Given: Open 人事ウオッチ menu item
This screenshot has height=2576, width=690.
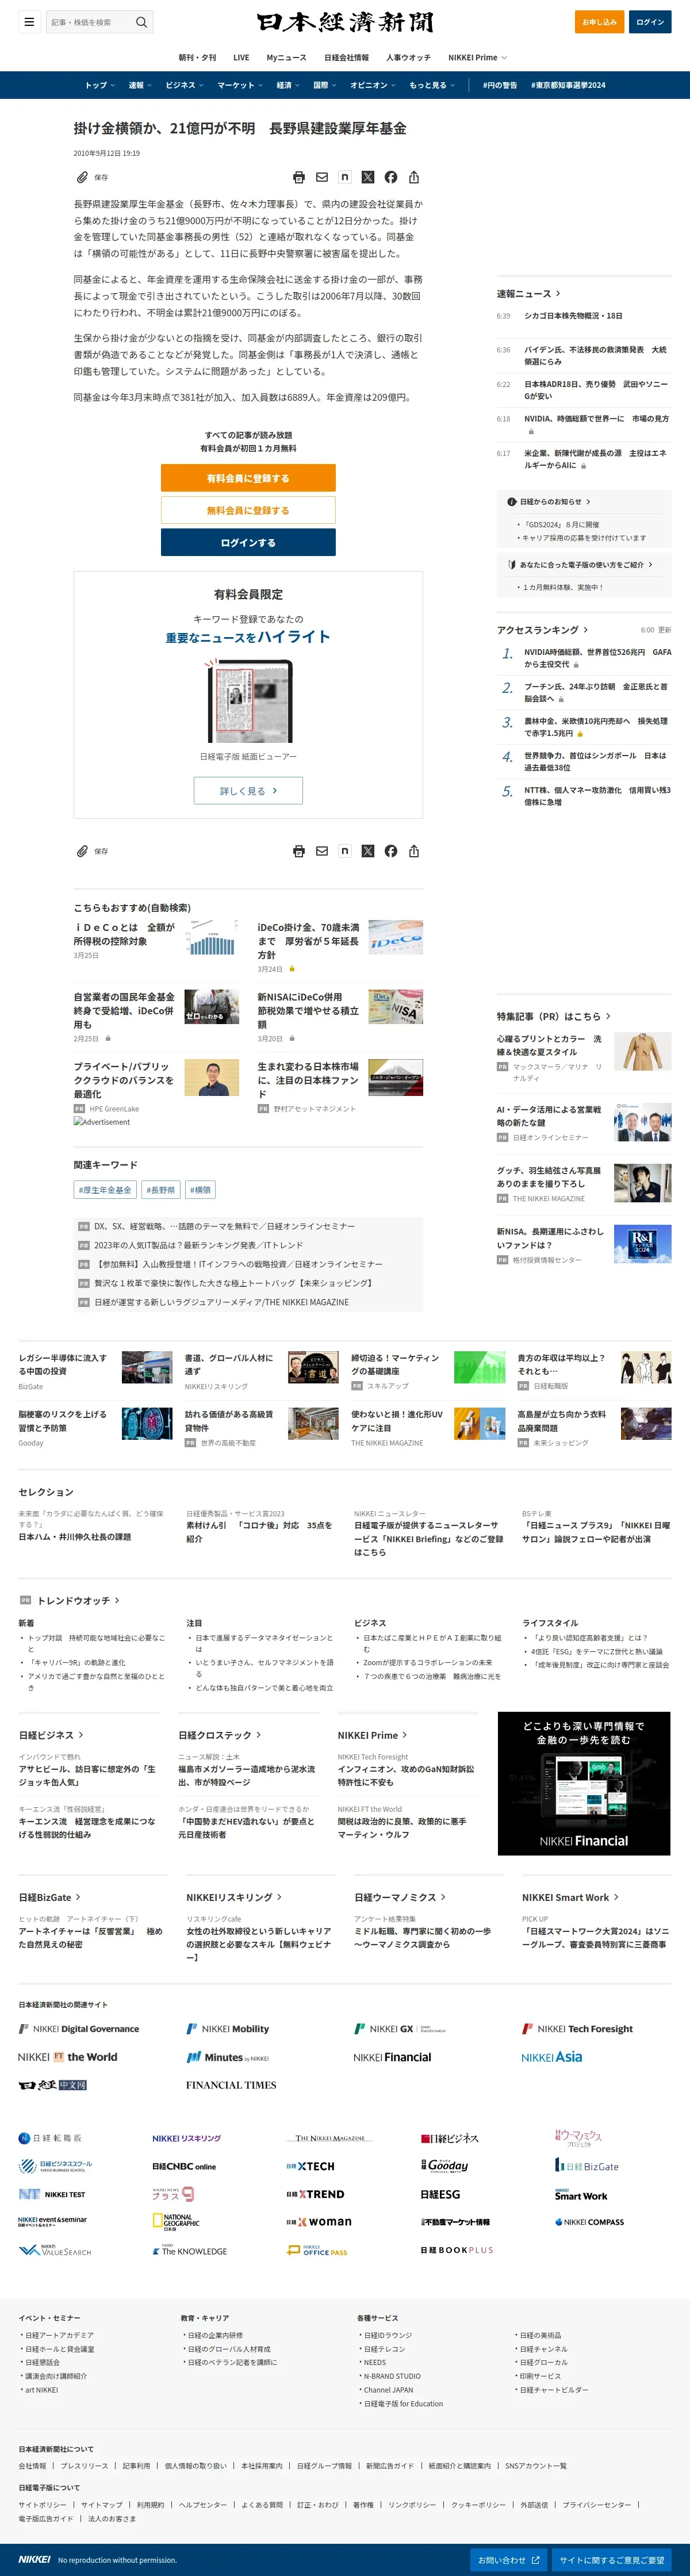Looking at the screenshot, I should click(x=408, y=58).
